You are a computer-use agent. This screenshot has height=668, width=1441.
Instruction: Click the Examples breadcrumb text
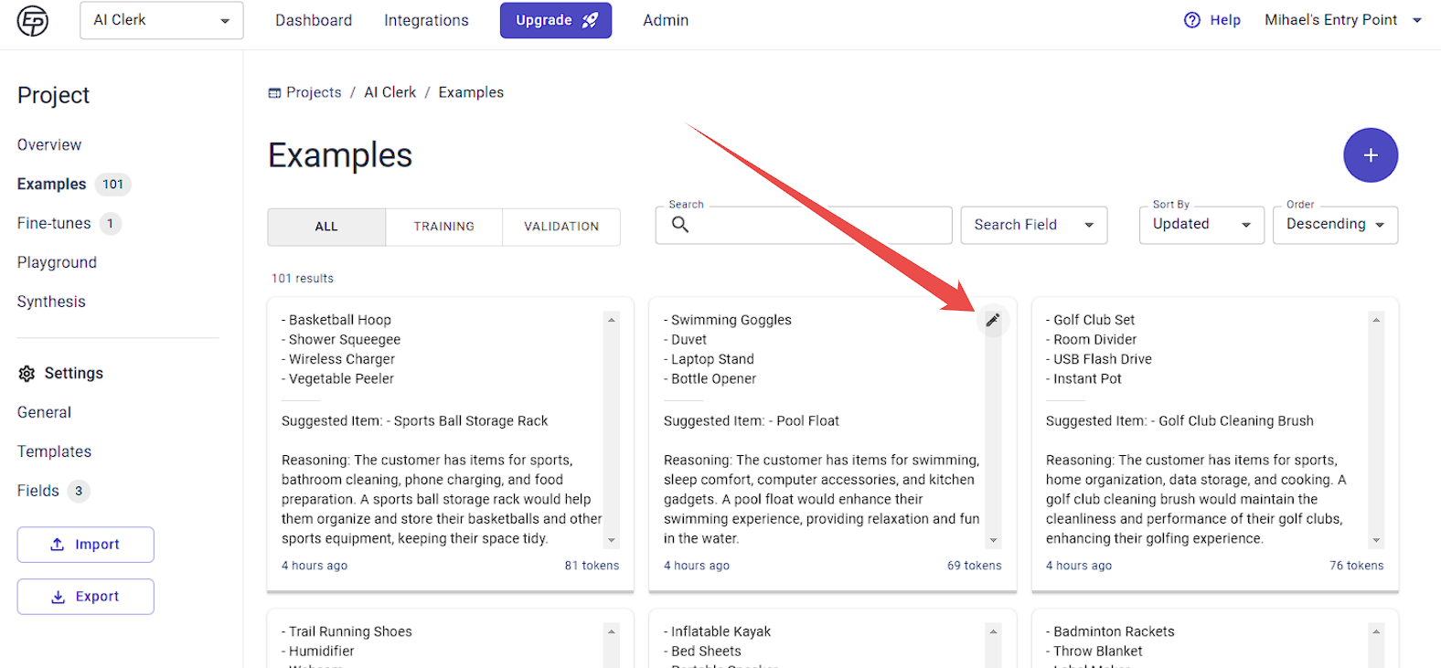click(x=471, y=93)
